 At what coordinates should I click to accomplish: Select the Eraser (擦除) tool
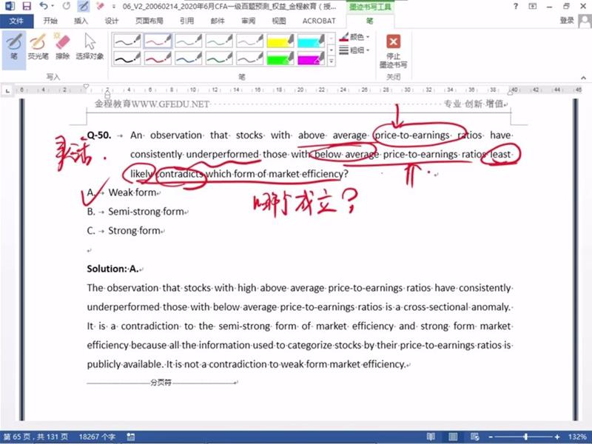pyautogui.click(x=62, y=48)
